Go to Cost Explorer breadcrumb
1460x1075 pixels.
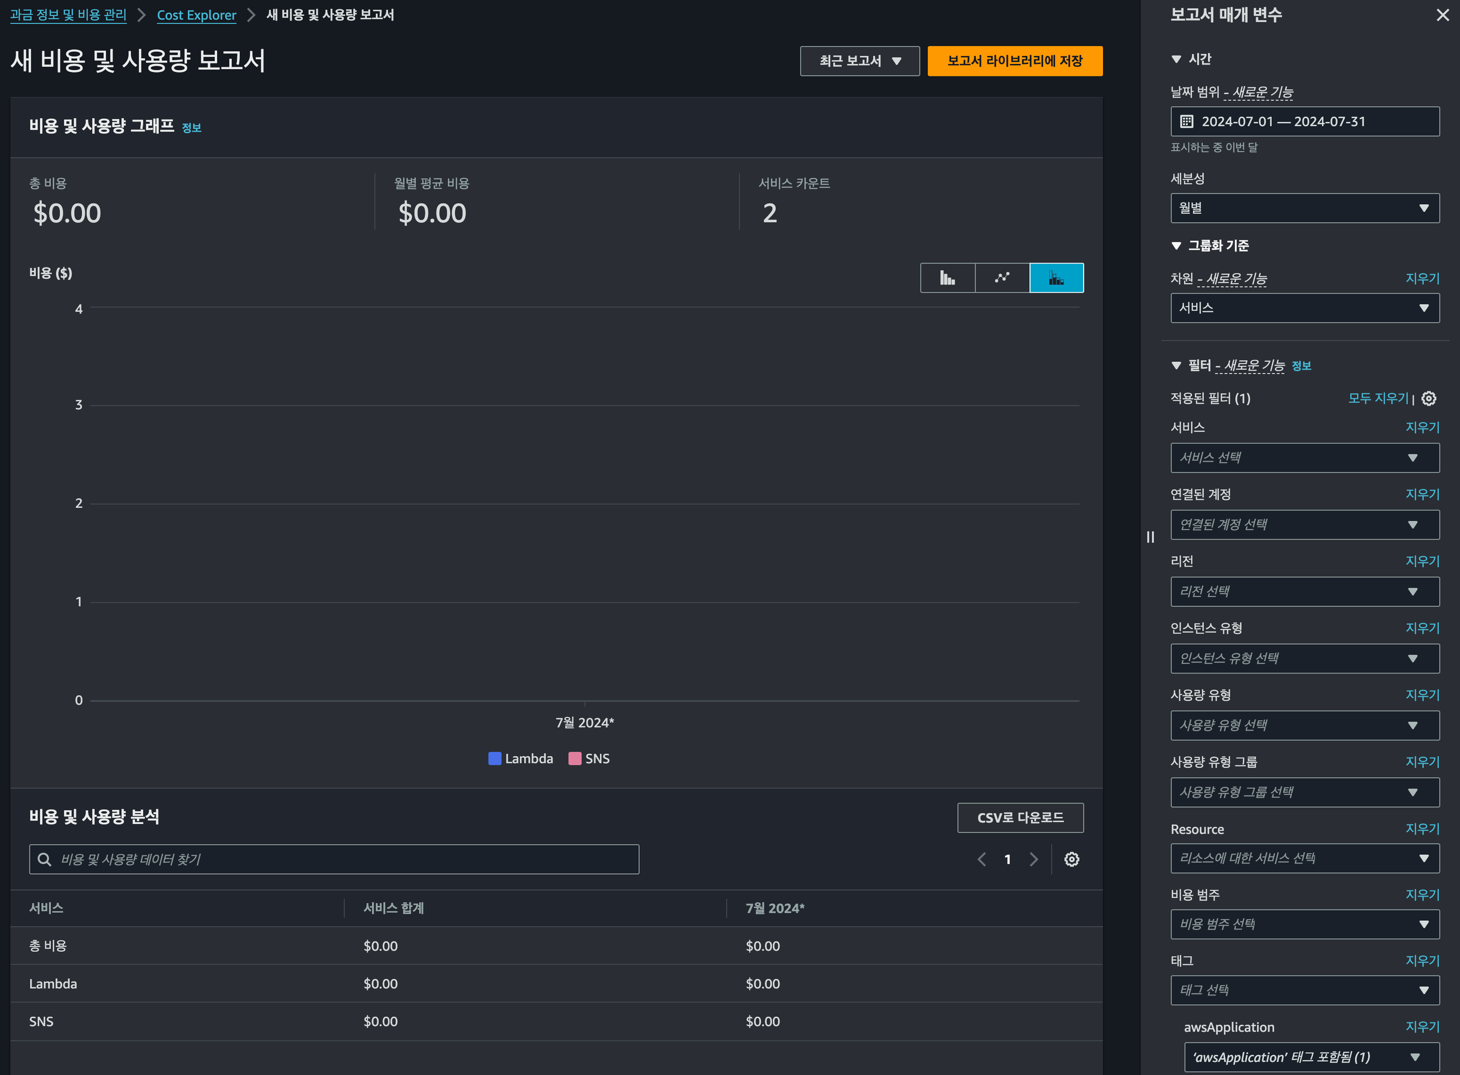196,15
